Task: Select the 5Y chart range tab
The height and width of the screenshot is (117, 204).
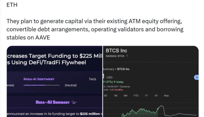Action: (156, 96)
